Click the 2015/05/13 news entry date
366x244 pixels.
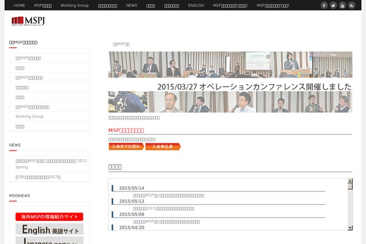coord(132,201)
